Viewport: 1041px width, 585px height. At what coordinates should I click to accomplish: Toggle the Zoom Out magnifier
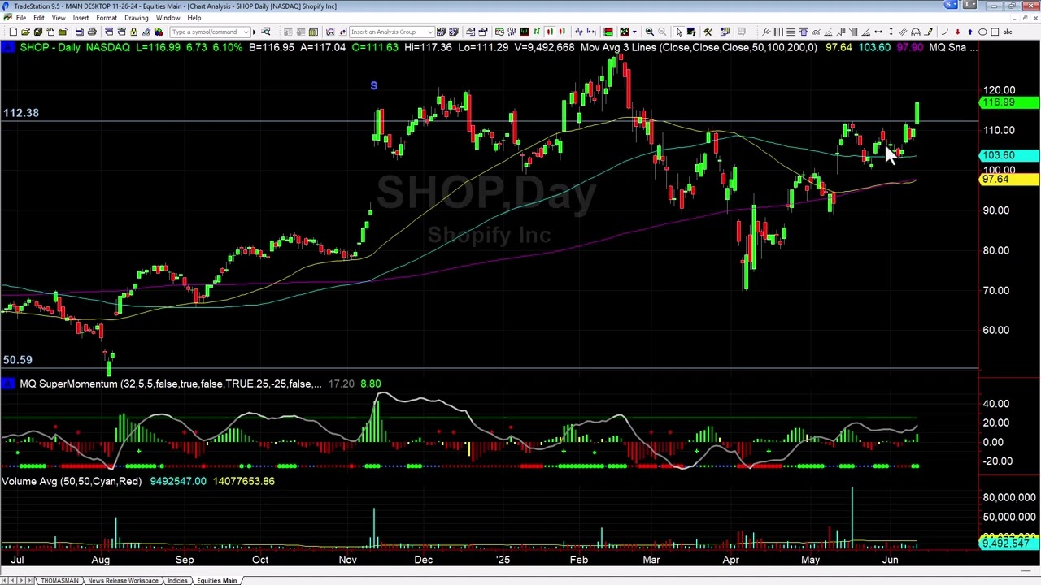662,32
